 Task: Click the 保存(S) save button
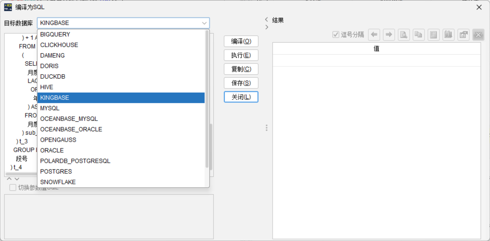[x=241, y=83]
